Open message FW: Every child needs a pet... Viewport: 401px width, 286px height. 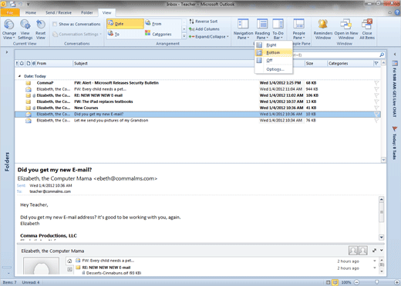point(197,89)
